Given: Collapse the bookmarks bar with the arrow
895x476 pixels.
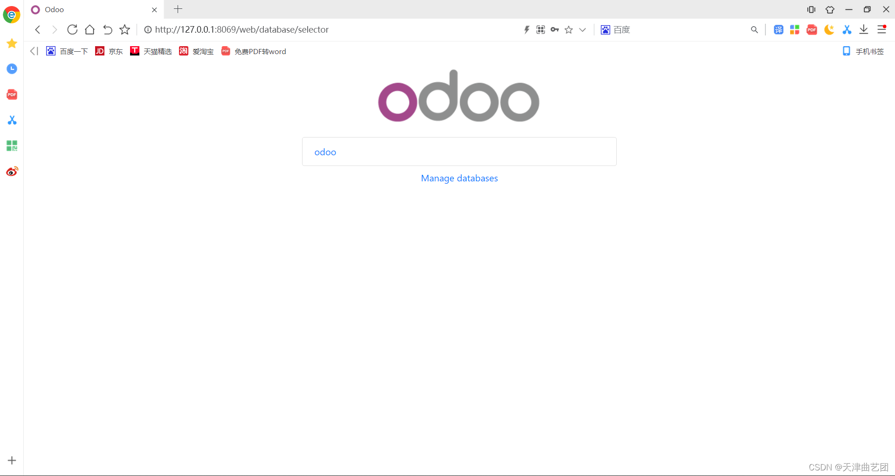Looking at the screenshot, I should click(x=34, y=51).
